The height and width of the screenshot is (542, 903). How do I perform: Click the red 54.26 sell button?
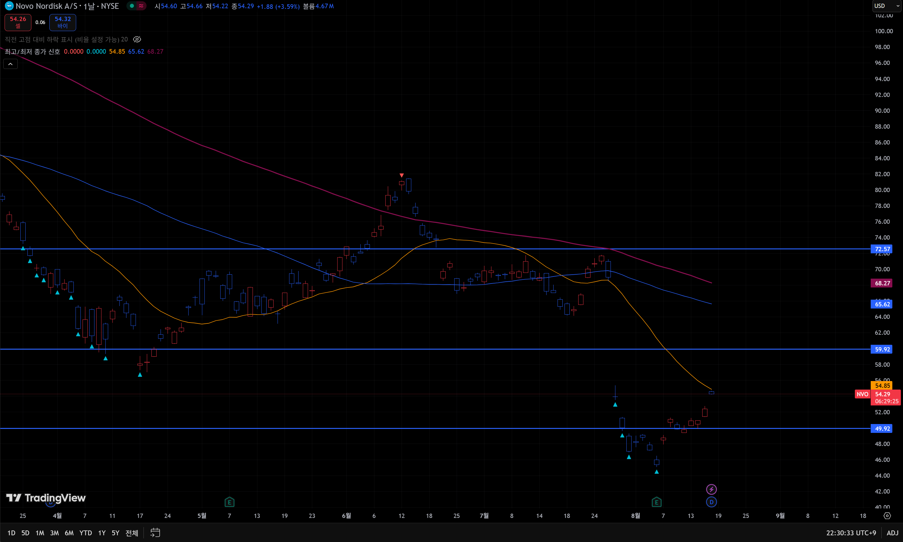pos(18,22)
